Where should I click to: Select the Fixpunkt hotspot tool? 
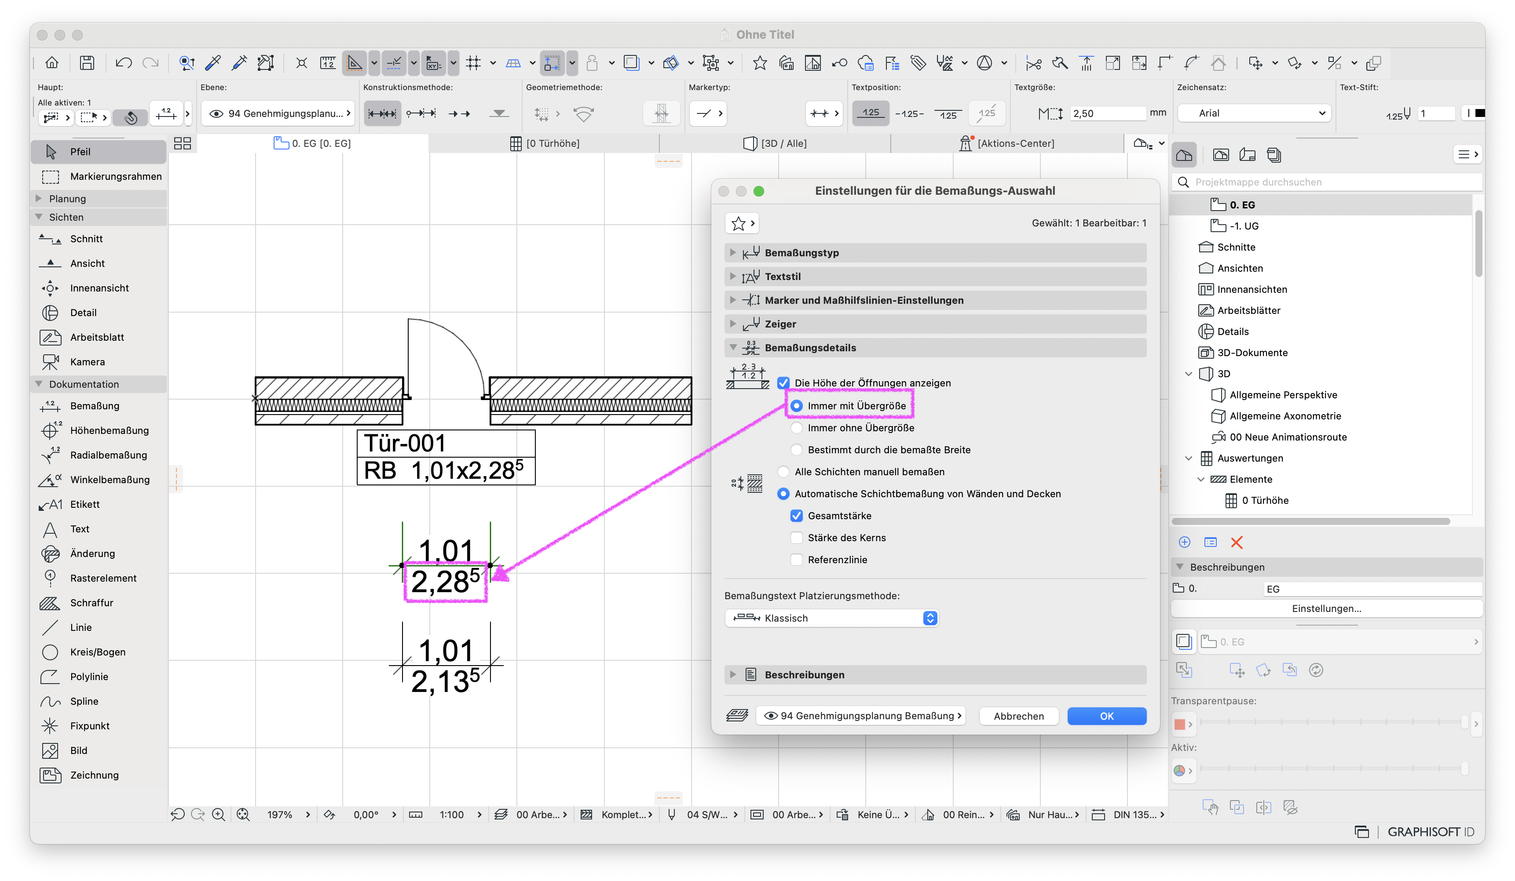point(98,726)
